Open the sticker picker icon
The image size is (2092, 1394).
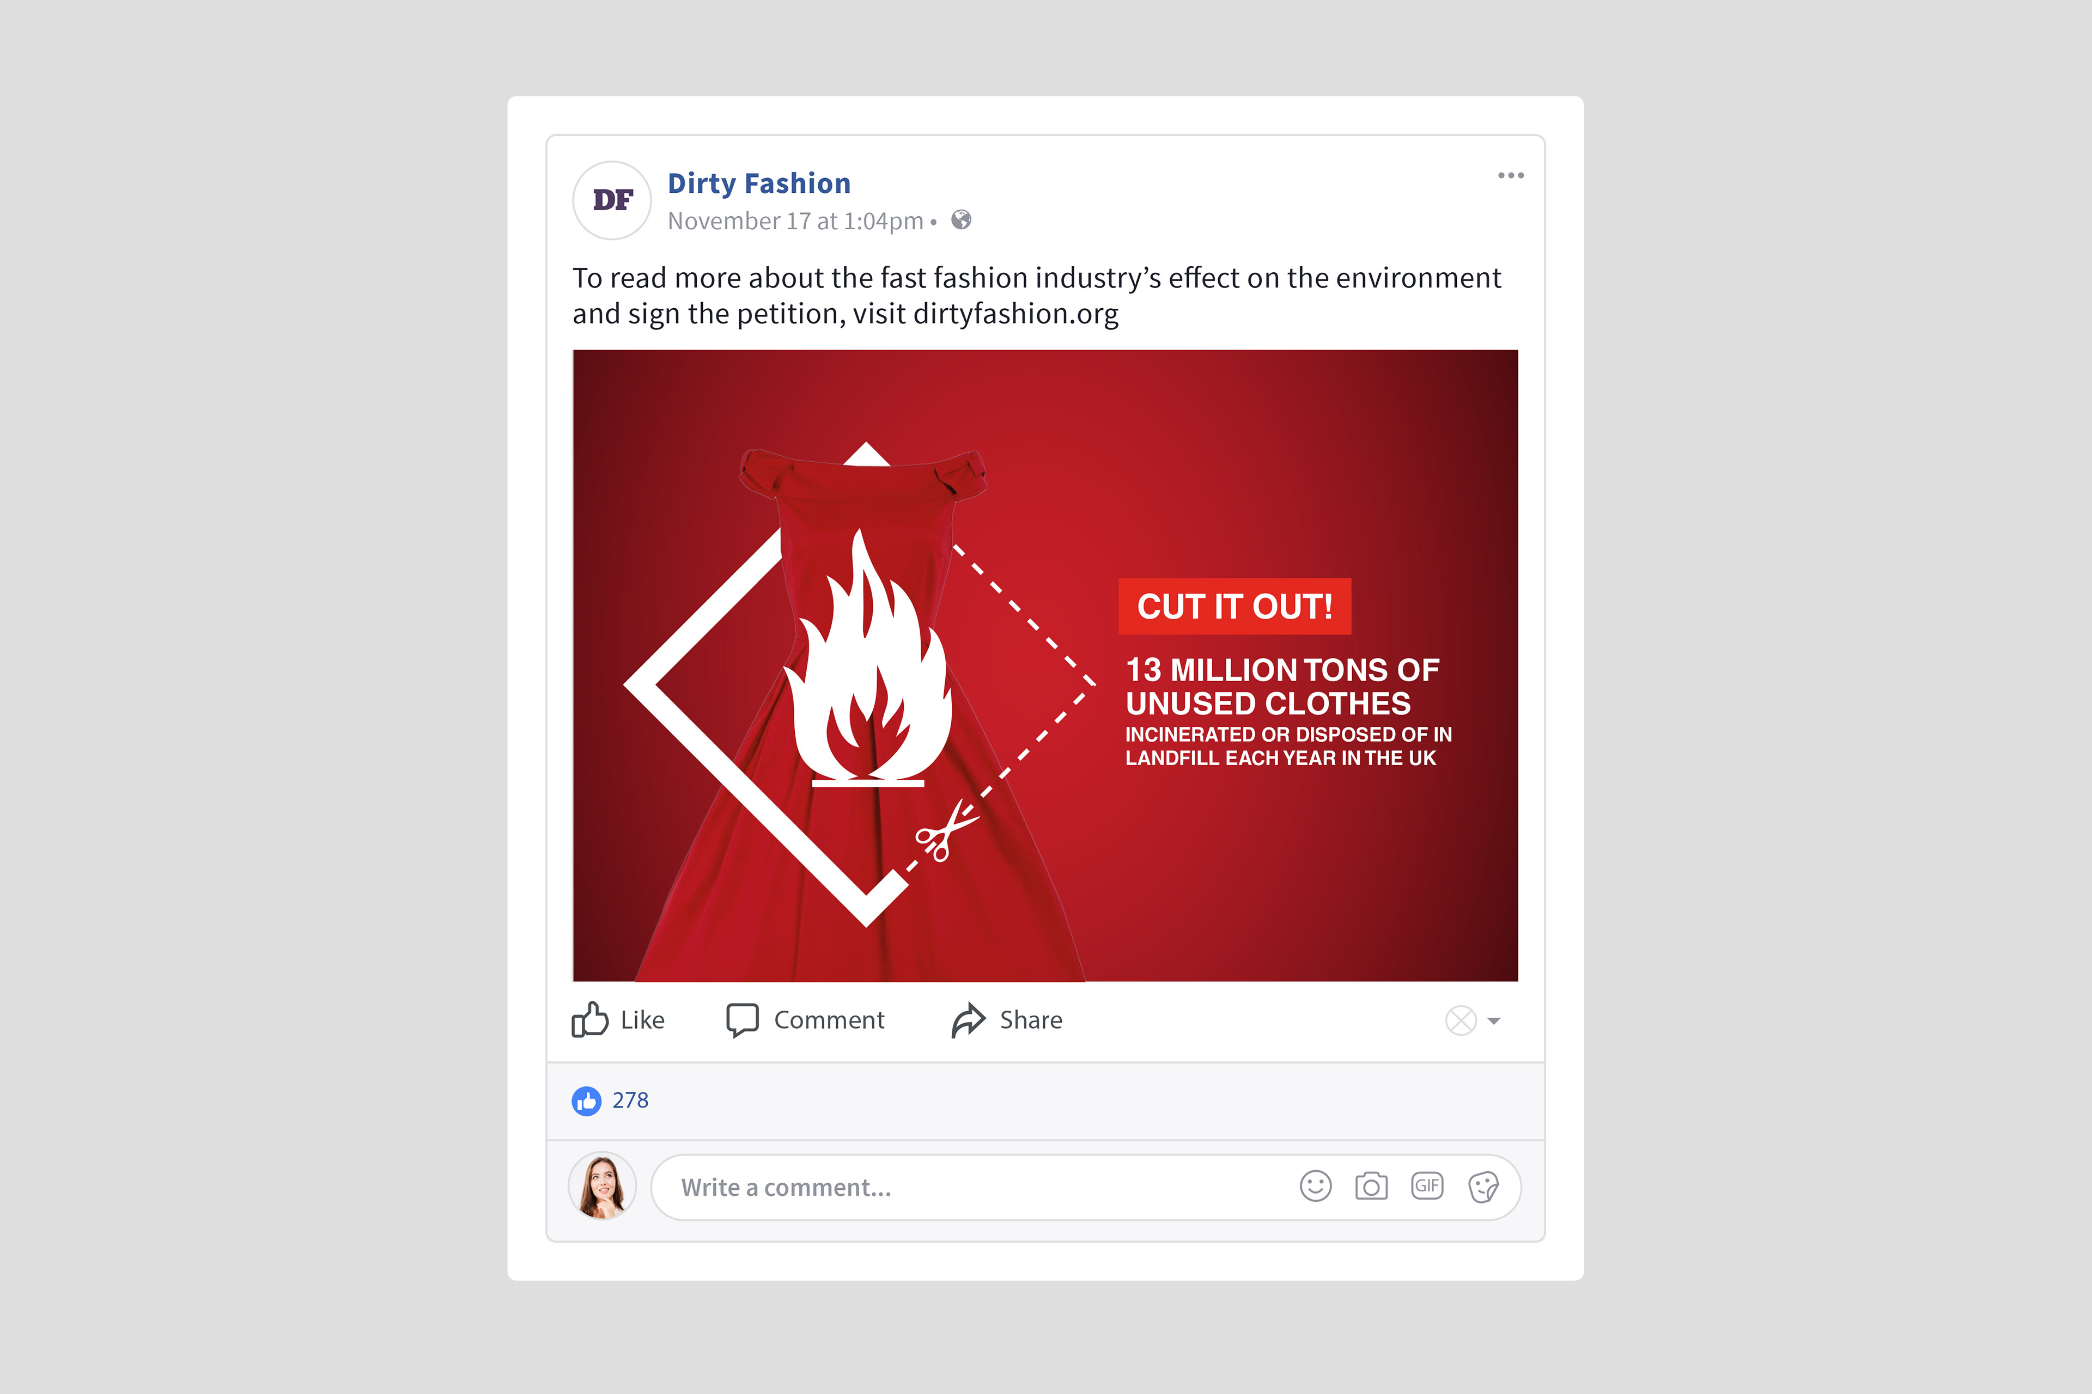pos(1483,1187)
